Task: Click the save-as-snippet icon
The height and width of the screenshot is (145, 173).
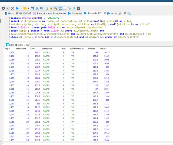Action: pyautogui.click(x=37, y=8)
